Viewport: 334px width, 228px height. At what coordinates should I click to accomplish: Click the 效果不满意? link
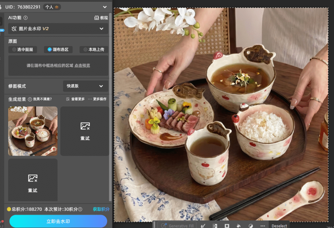[42, 99]
